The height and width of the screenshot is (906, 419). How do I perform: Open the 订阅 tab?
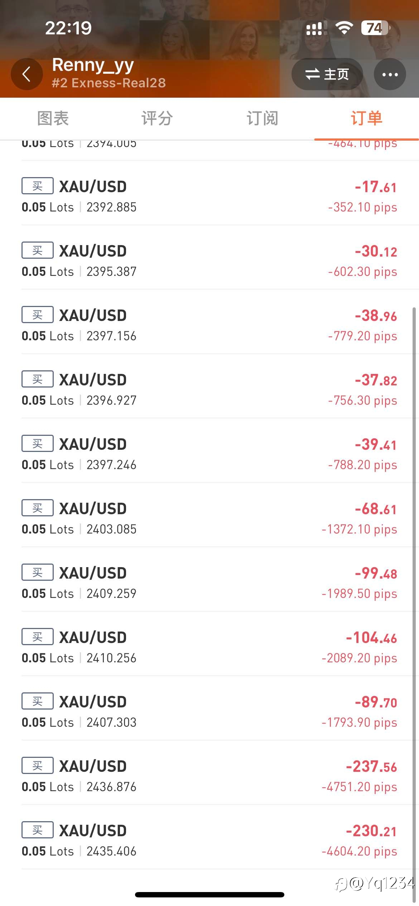(262, 118)
